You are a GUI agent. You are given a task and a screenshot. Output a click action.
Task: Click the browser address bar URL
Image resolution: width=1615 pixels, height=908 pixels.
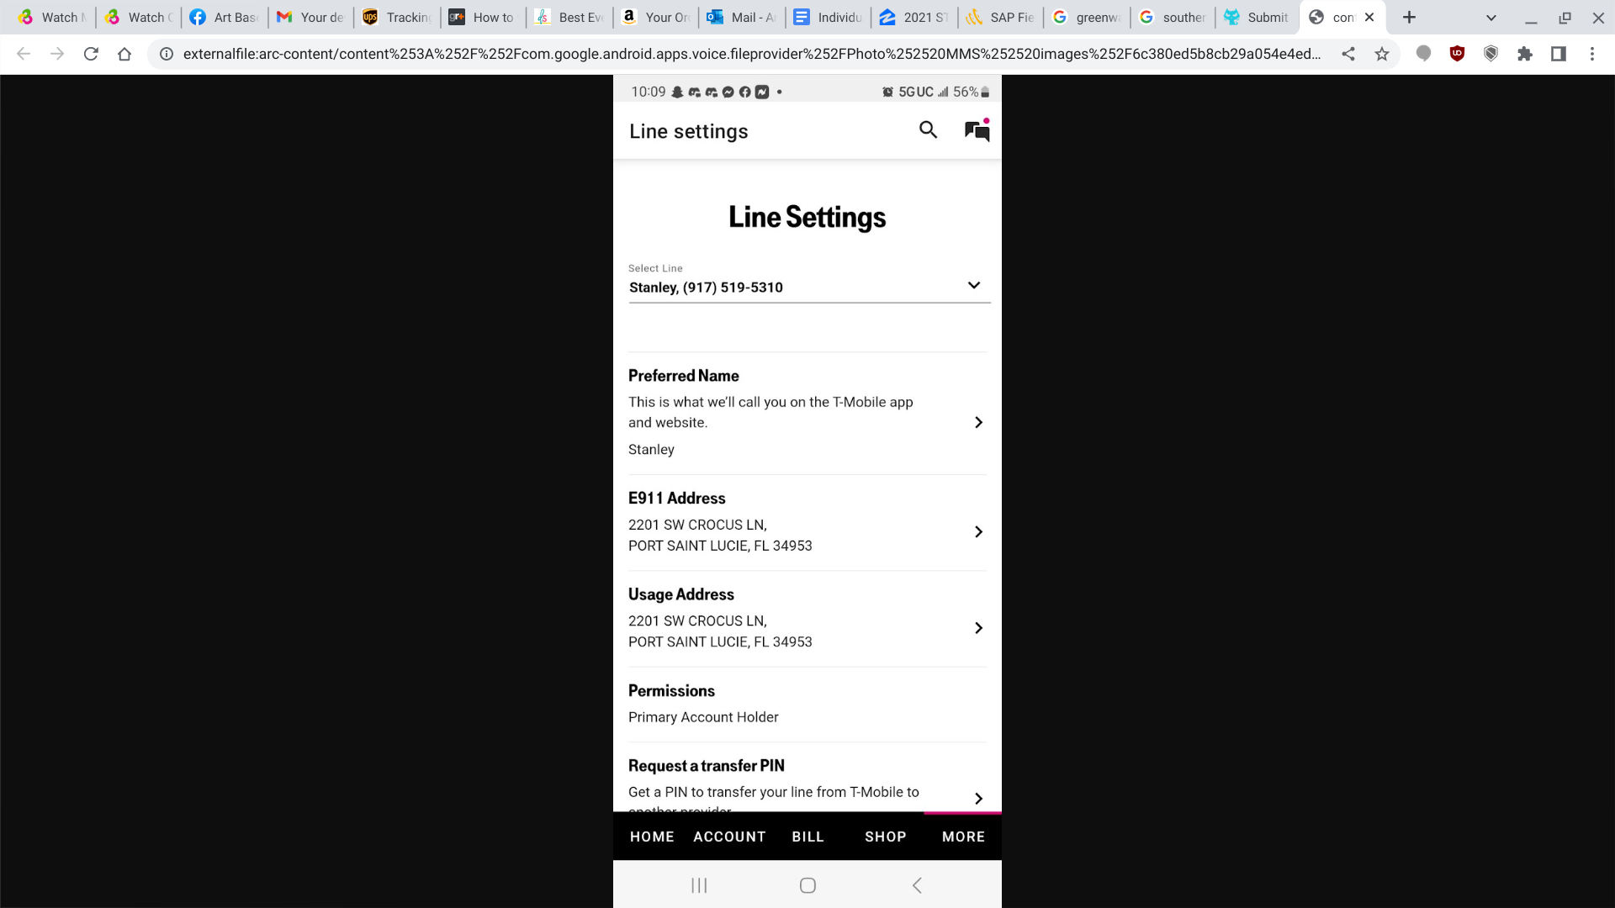coord(751,54)
